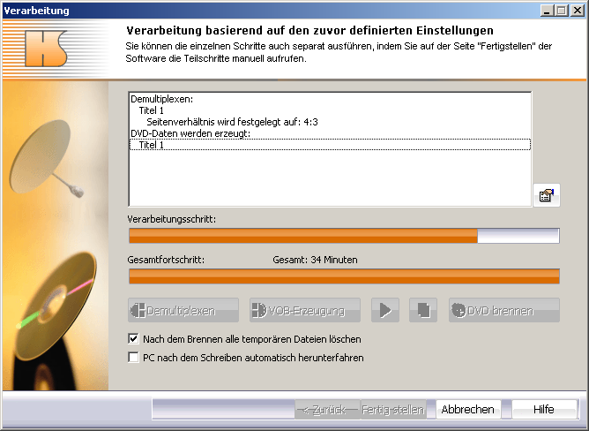Click the Fertig stellen button

click(392, 410)
